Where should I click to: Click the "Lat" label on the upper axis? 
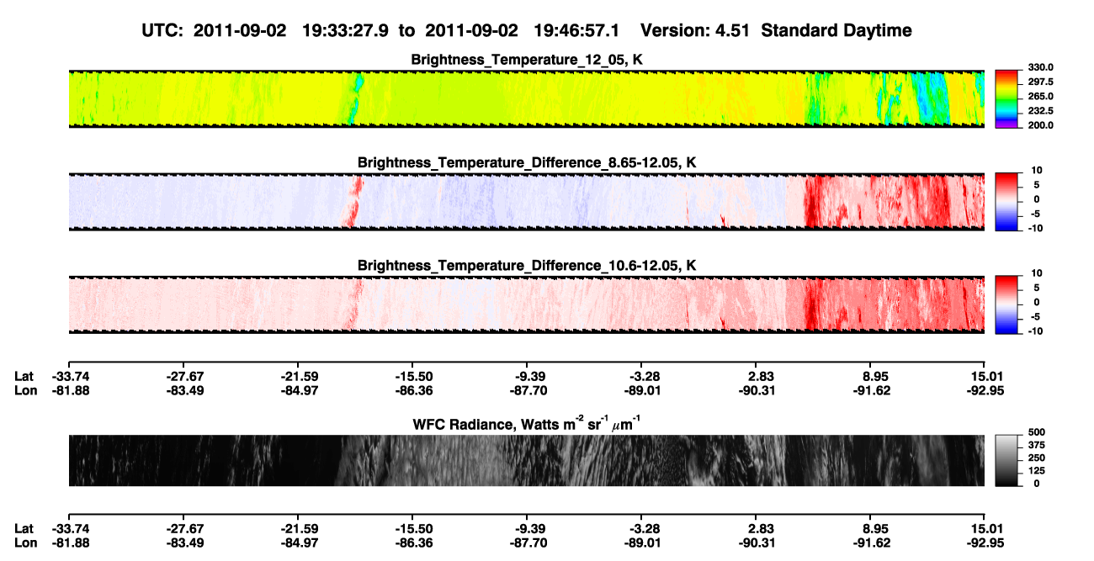click(24, 377)
